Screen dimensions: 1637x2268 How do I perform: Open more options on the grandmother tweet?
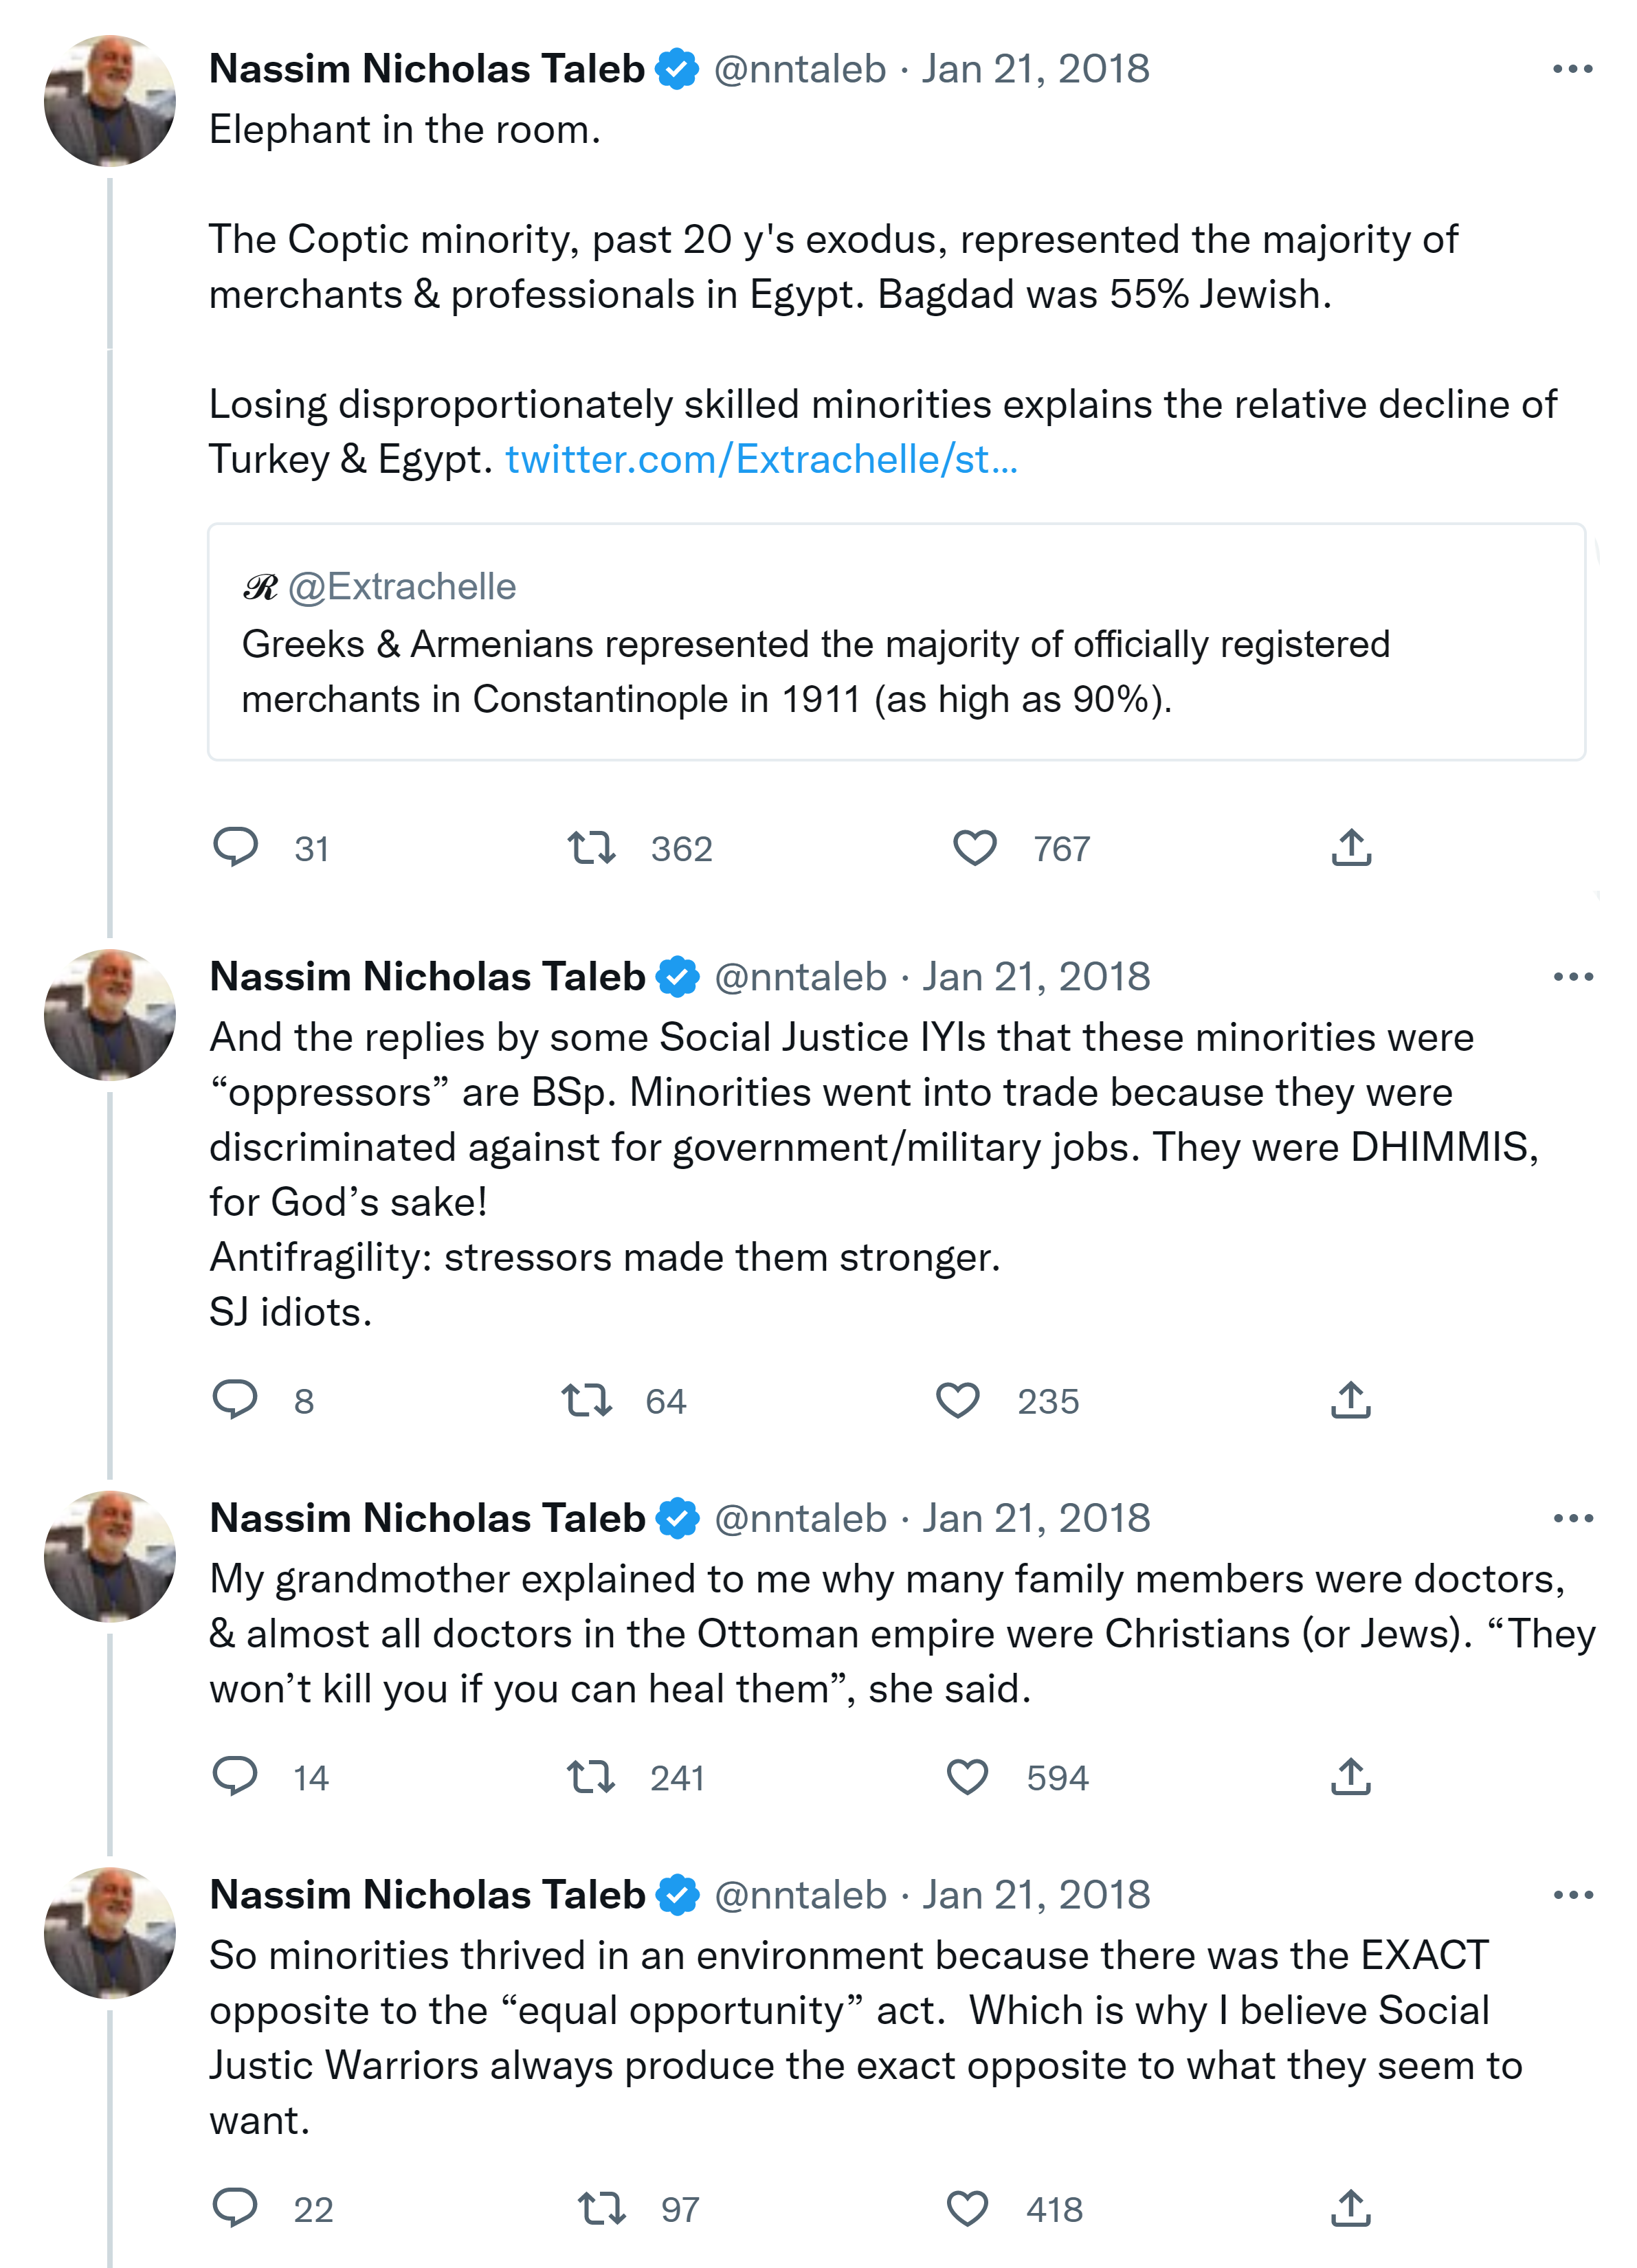click(1572, 1518)
